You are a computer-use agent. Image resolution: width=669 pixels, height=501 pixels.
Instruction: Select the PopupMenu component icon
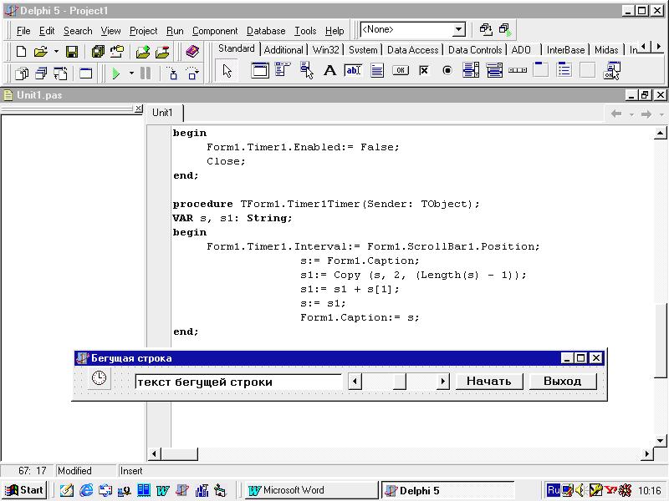click(x=306, y=70)
